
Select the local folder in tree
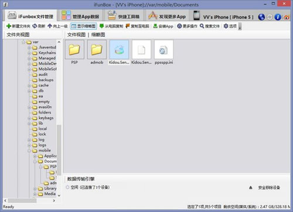pyautogui.click(x=42, y=129)
